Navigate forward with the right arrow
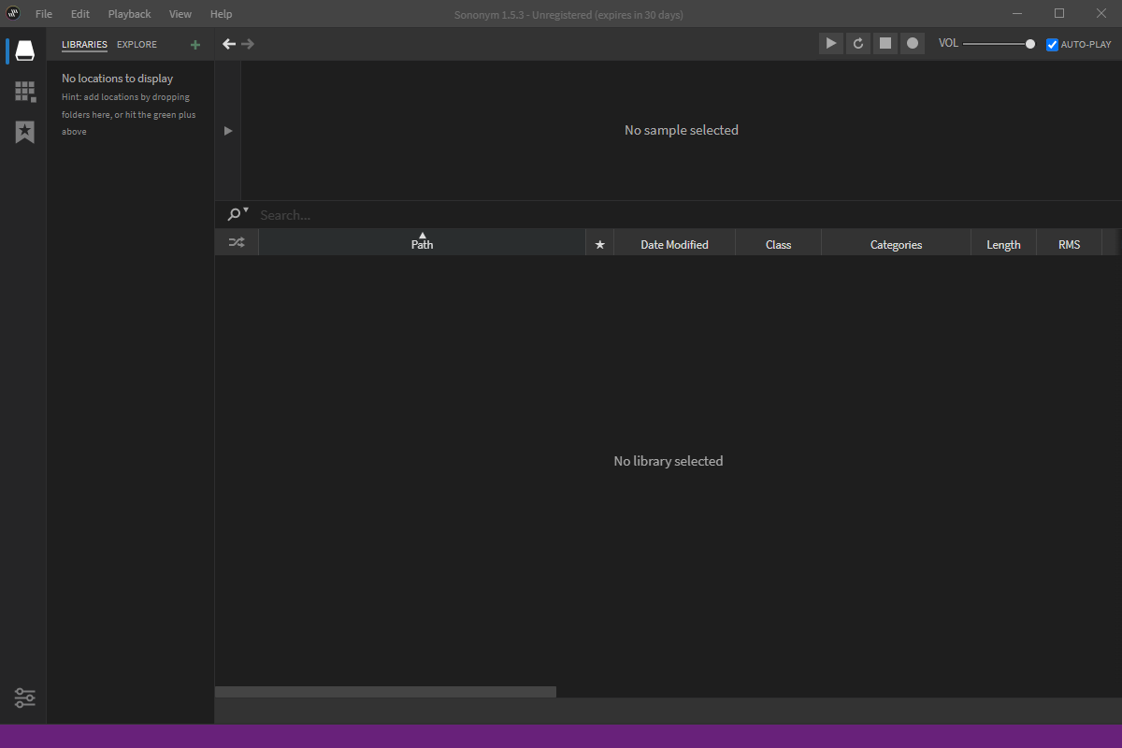 click(x=248, y=44)
